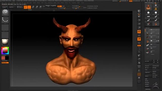
Task: Click the Append subtool button
Action: tap(156, 71)
